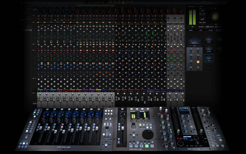Toggle the white IN button on the UC1 bus compressor
Viewport: 246px width, 154px height.
click(x=191, y=127)
